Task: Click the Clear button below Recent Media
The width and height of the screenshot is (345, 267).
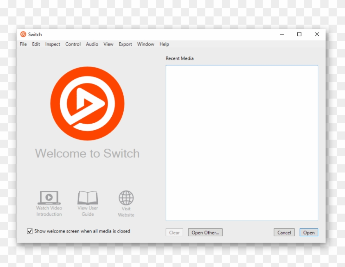Action: [x=174, y=232]
